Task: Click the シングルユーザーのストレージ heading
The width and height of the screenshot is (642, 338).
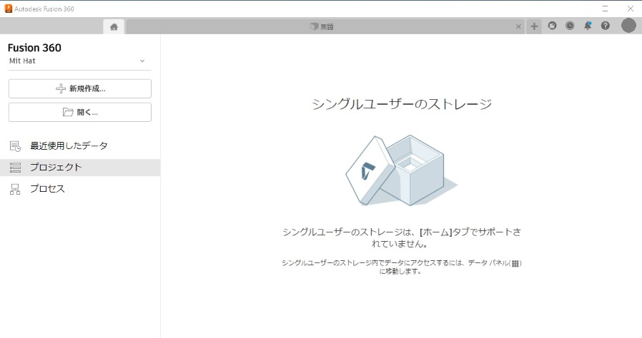Action: [x=402, y=104]
